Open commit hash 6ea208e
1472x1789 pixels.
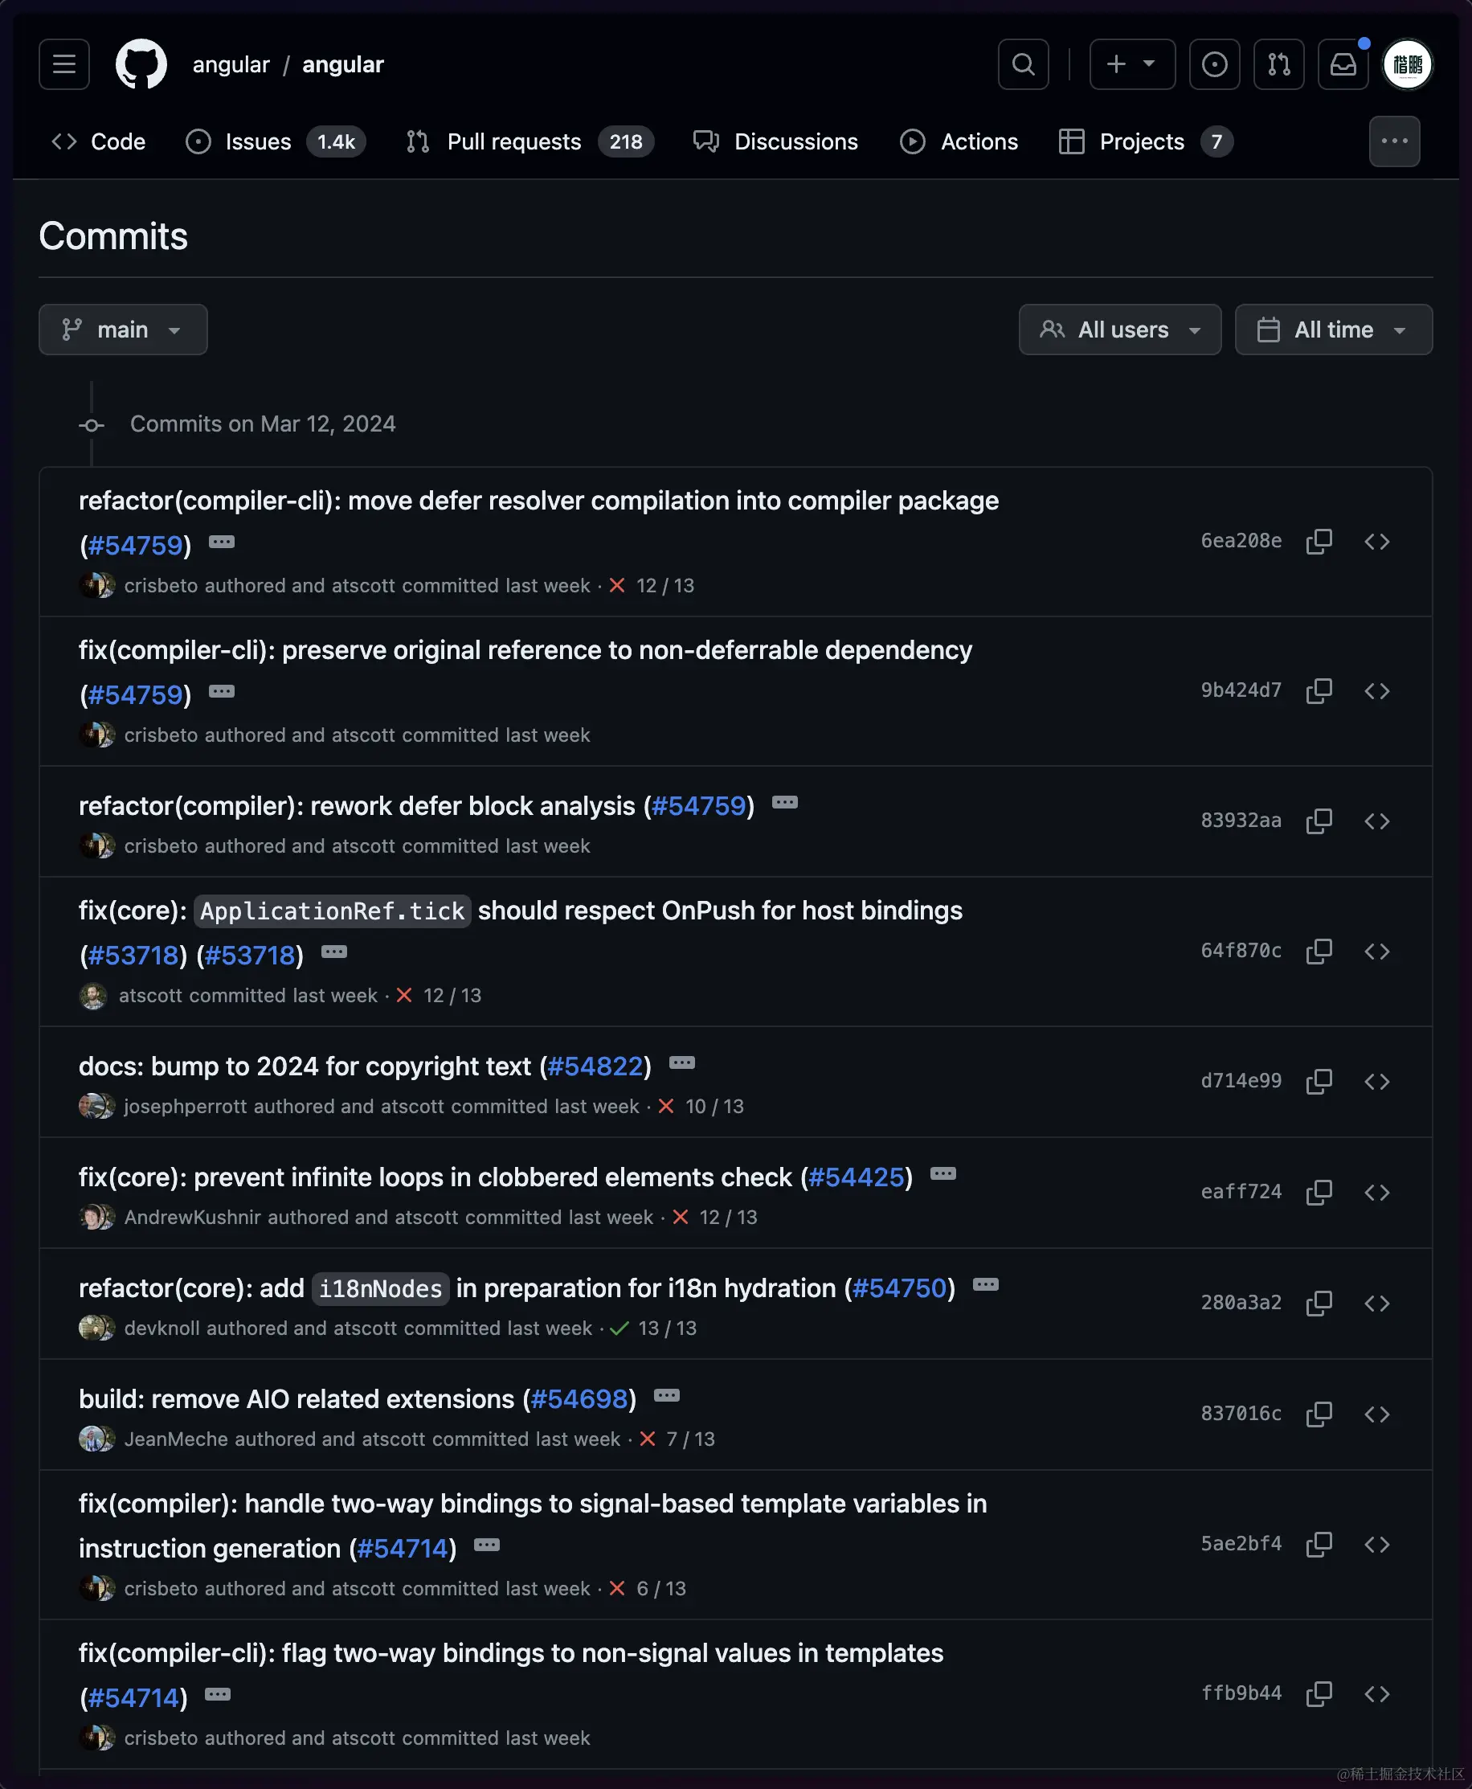(x=1241, y=541)
